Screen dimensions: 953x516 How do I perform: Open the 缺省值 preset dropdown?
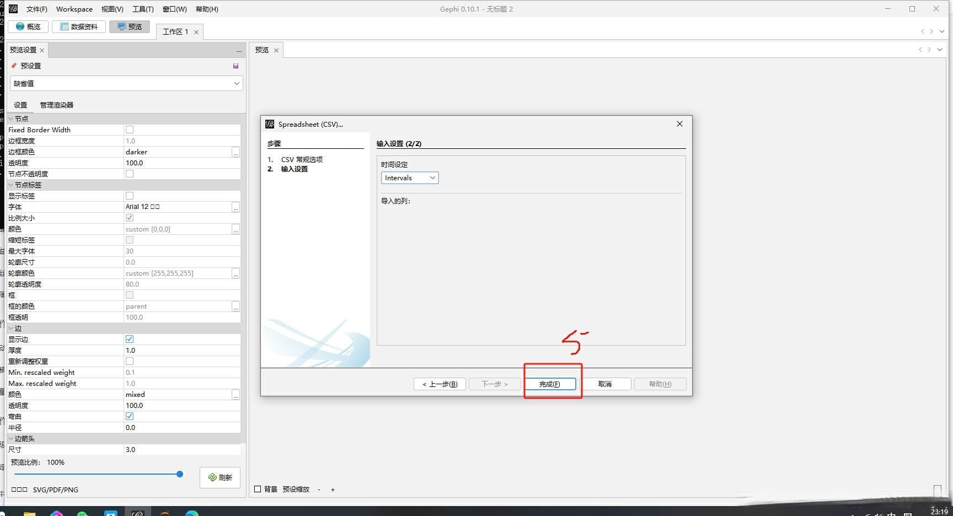point(126,83)
